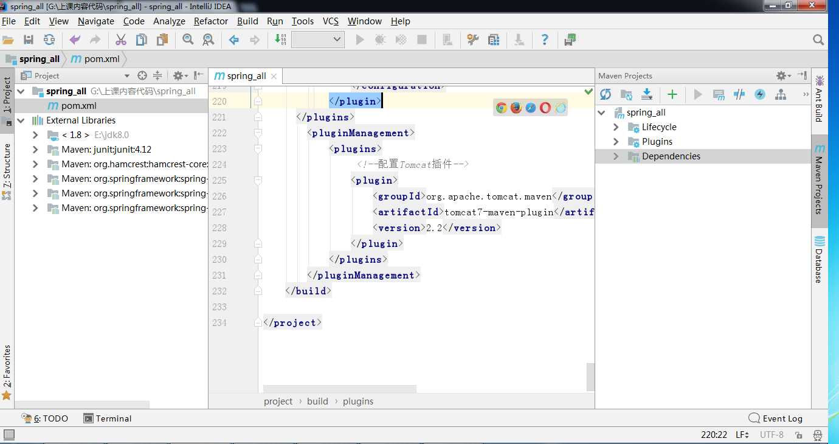Image resolution: width=839 pixels, height=444 pixels.
Task: Cut selection with the scissors icon
Action: [121, 40]
